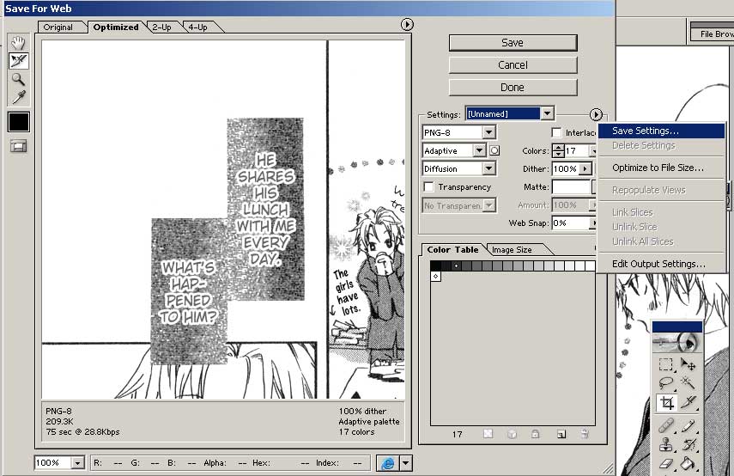Click the black eyedropper color swatch
Viewport: 734px width, 476px height.
point(19,122)
